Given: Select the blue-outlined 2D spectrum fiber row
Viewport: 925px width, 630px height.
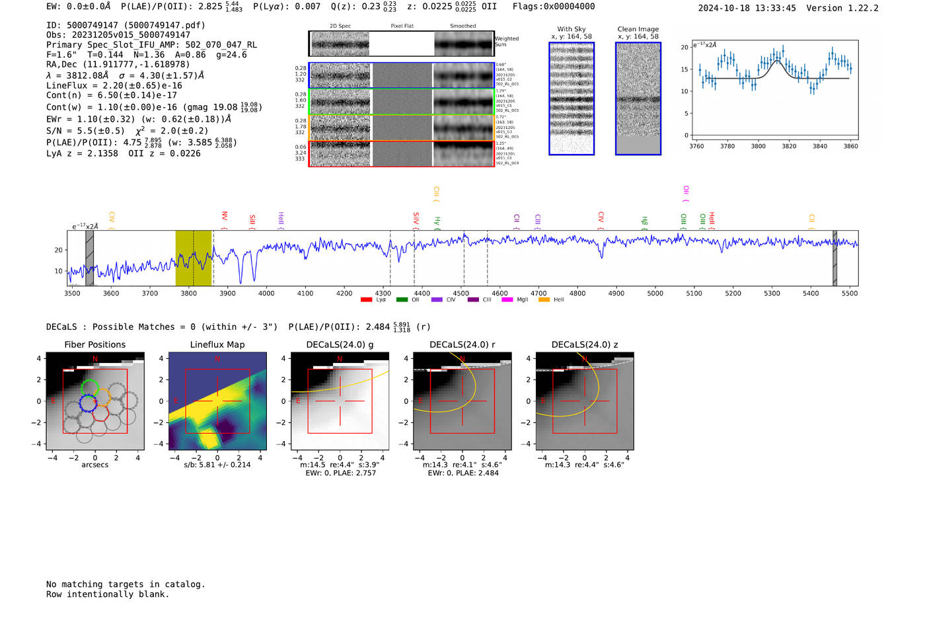Looking at the screenshot, I should click(x=402, y=75).
